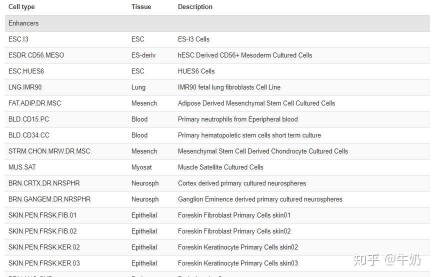Select the BLD.CD15.PC row label
Viewport: 432px width, 277px height.
coord(28,119)
